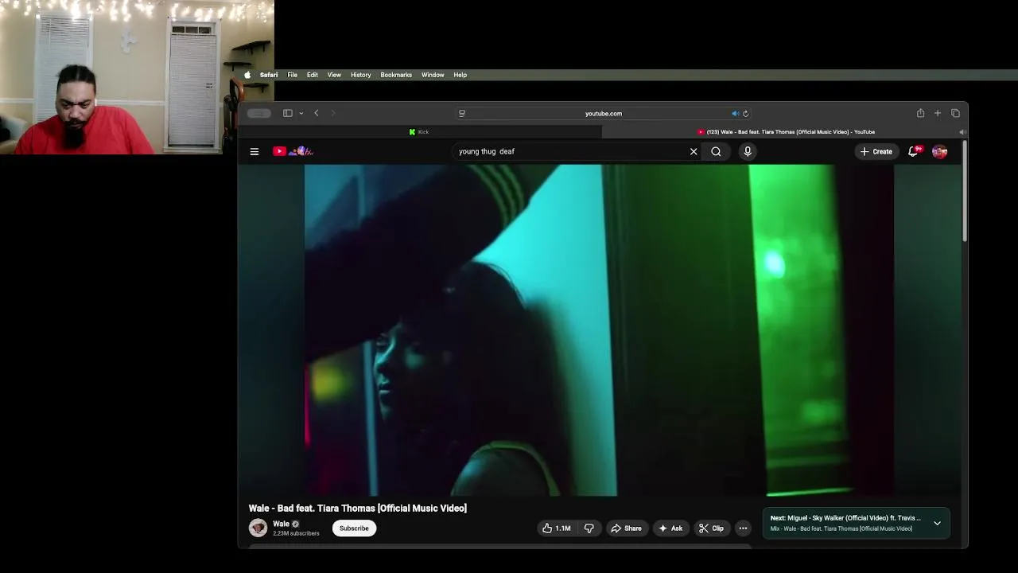Switch to the Kick tab

click(419, 132)
